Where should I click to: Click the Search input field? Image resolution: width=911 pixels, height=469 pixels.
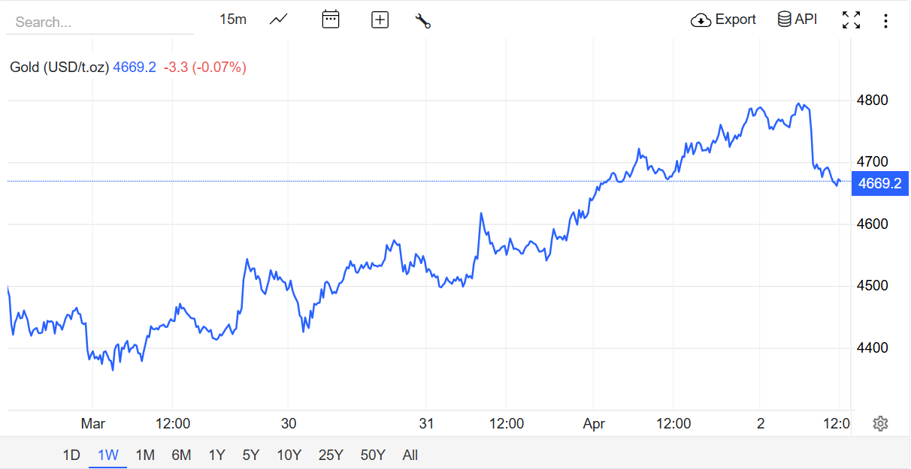(x=100, y=23)
